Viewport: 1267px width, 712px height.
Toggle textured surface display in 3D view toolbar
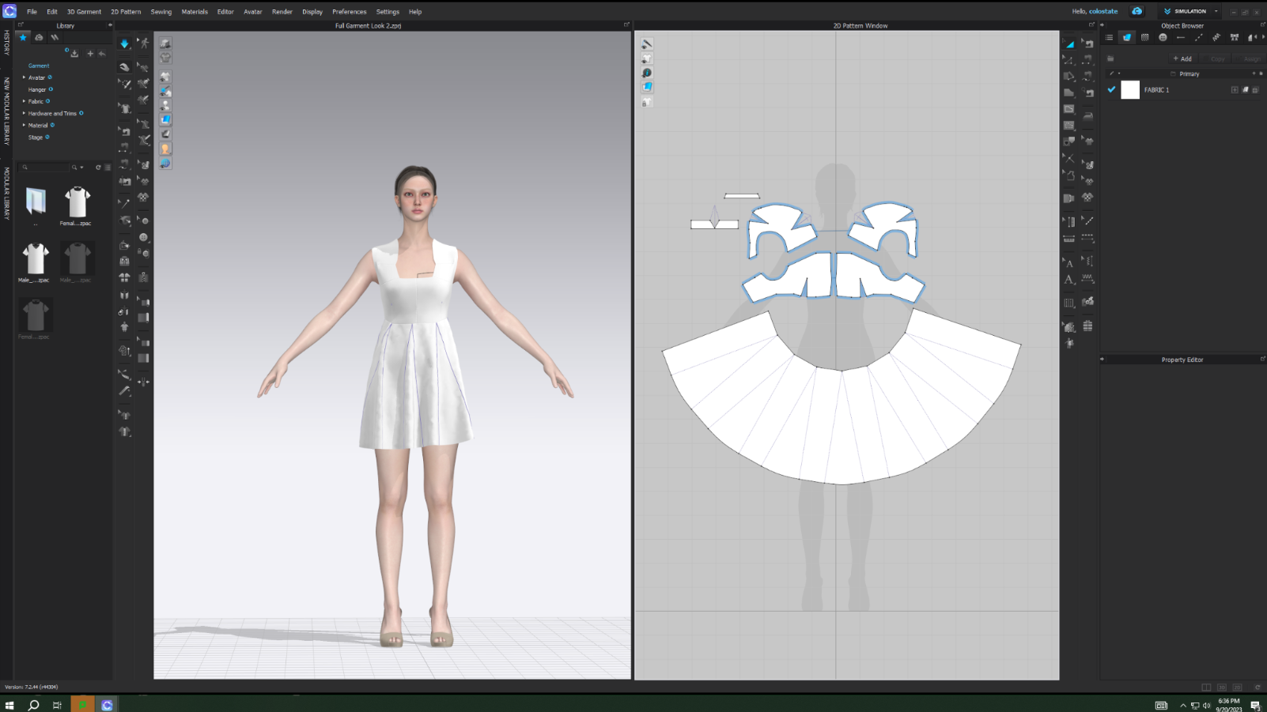pyautogui.click(x=165, y=119)
